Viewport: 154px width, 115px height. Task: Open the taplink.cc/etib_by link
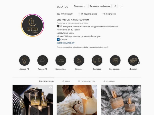[66, 43]
